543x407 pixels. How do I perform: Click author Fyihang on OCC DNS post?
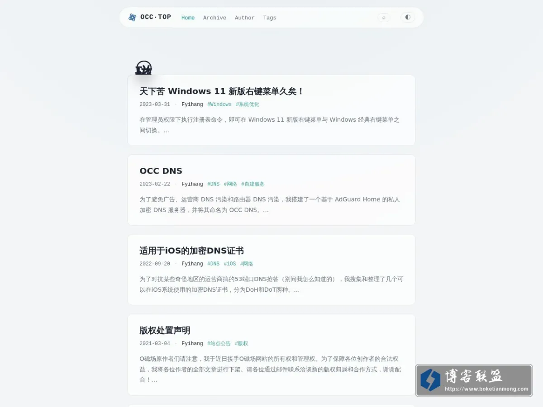192,184
